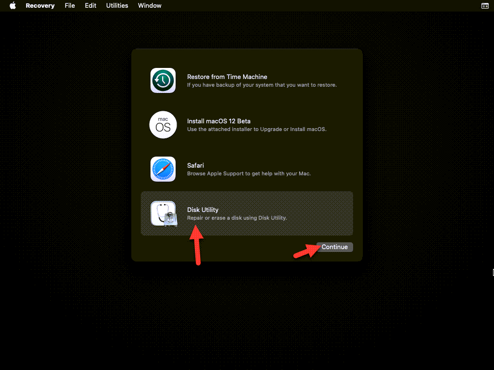Click the macOS installer icon
494x370 pixels.
point(163,125)
